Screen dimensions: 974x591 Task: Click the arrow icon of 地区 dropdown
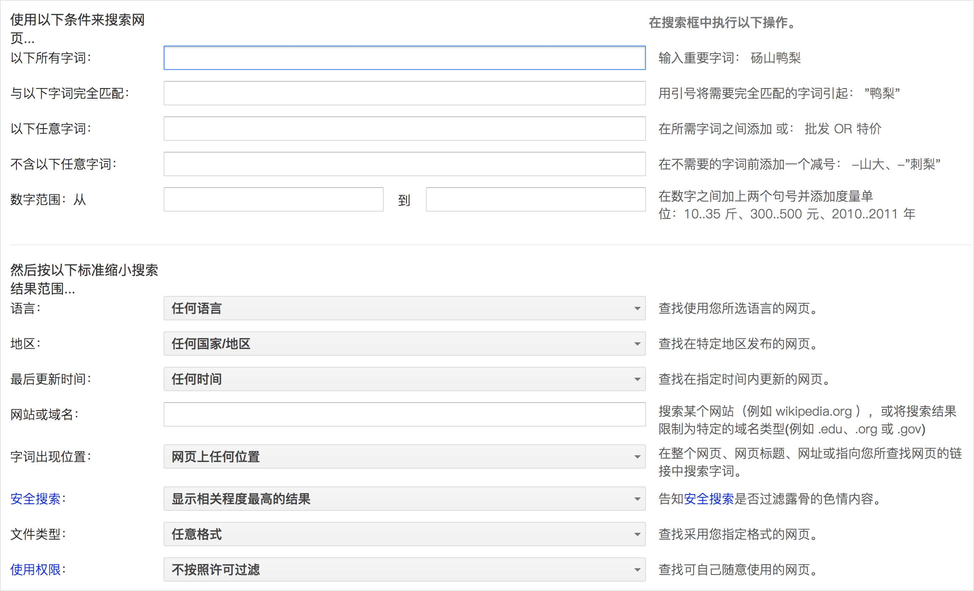click(637, 344)
